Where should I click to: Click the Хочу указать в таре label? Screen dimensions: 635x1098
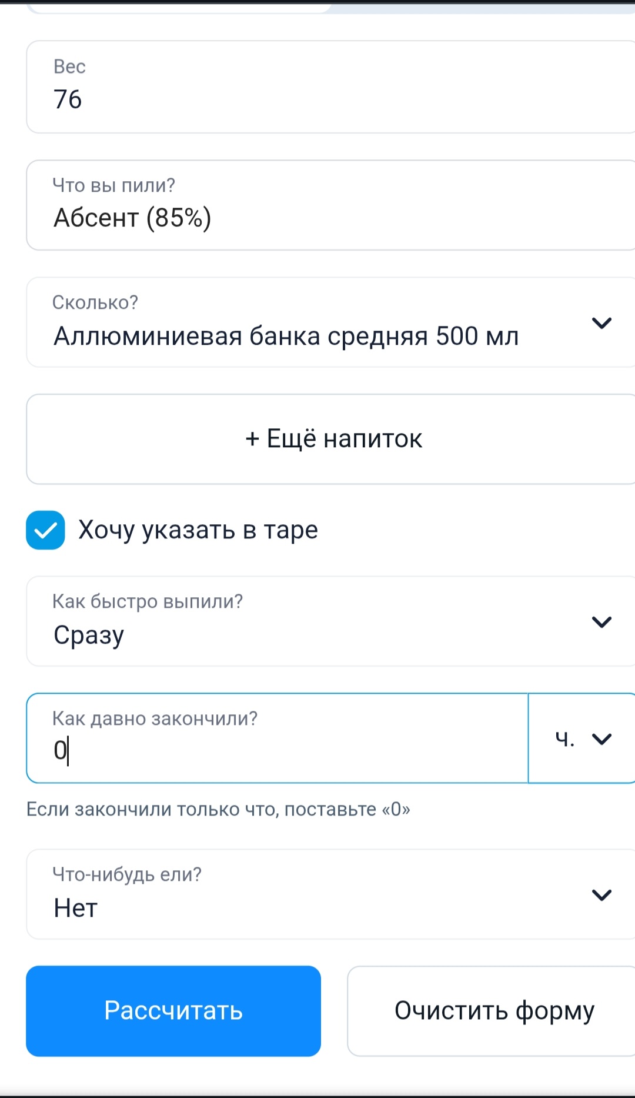point(198,530)
